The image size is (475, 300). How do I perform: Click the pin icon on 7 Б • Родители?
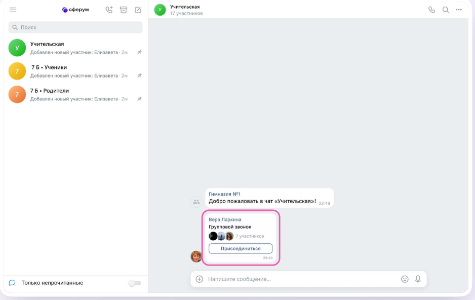[139, 99]
